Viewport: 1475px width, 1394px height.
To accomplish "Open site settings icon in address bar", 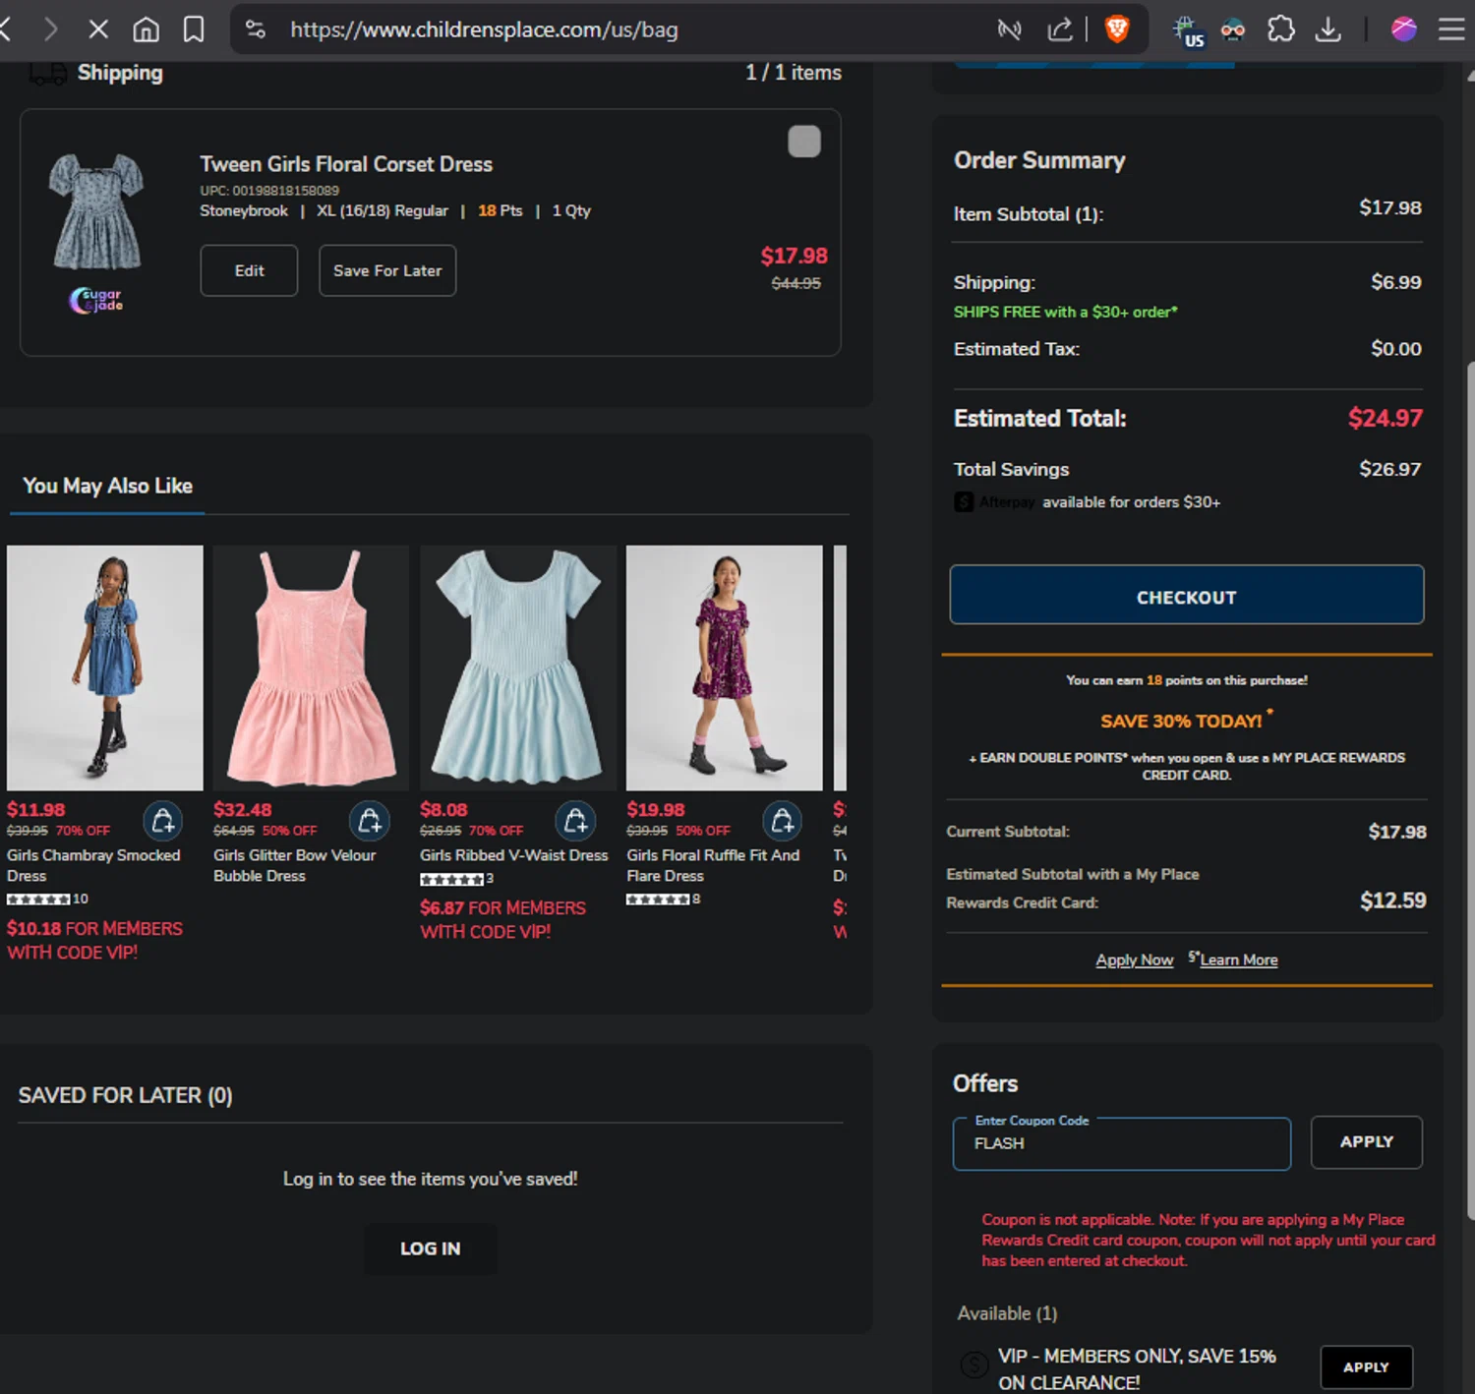I will (x=256, y=29).
